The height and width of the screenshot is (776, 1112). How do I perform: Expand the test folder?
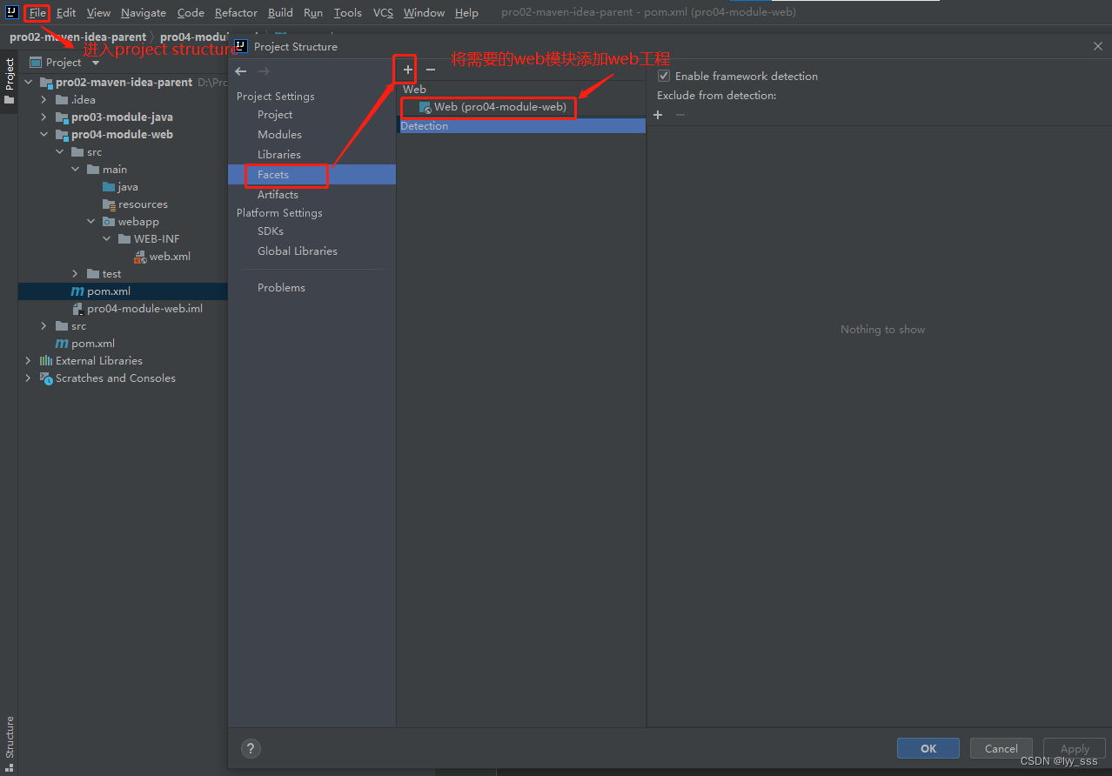tap(76, 274)
